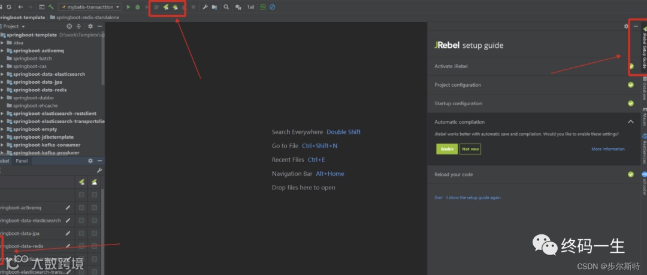This screenshot has width=647, height=275.
Task: Enable remote server for springboot-data-jpa checkbox
Action: point(95,233)
